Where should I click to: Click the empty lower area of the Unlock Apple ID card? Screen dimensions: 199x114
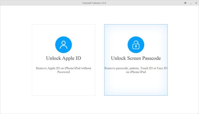63,85
